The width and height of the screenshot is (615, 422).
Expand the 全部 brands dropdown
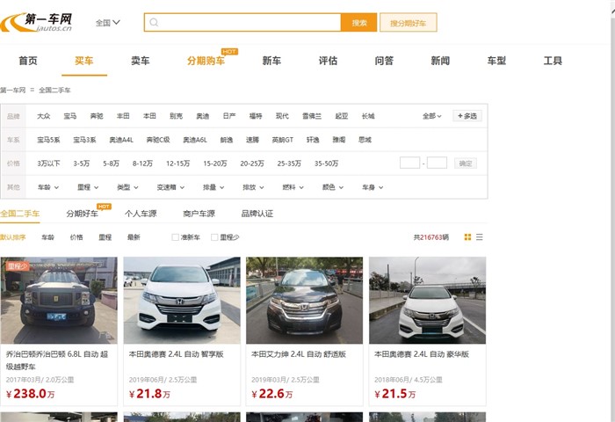432,116
